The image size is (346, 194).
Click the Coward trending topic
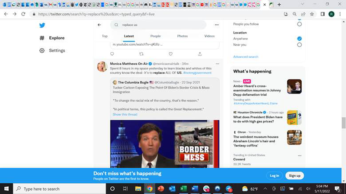(x=239, y=160)
